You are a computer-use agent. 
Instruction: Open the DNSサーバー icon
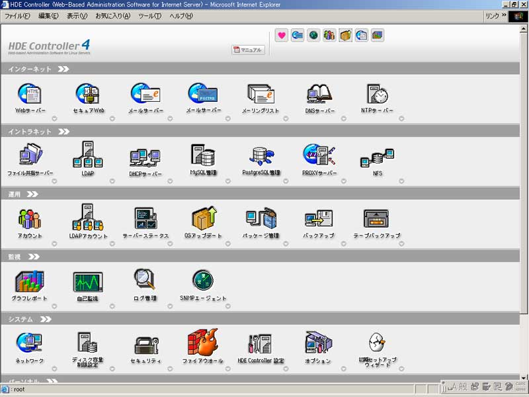[319, 93]
